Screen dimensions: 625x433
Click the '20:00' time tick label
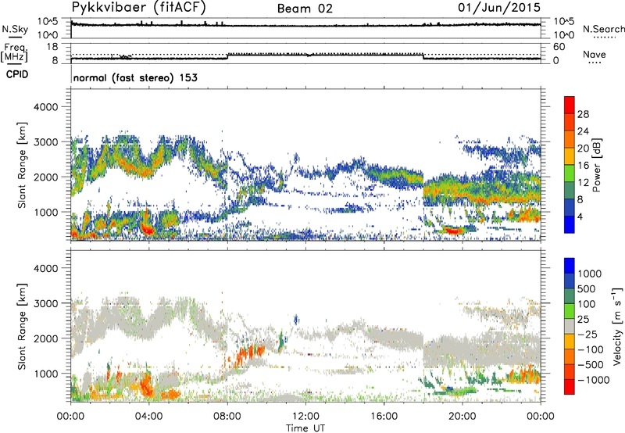pyautogui.click(x=462, y=417)
